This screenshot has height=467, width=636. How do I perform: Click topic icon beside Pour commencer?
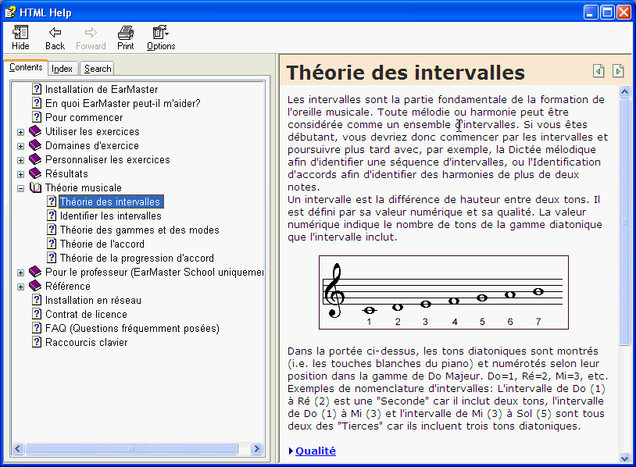click(37, 117)
